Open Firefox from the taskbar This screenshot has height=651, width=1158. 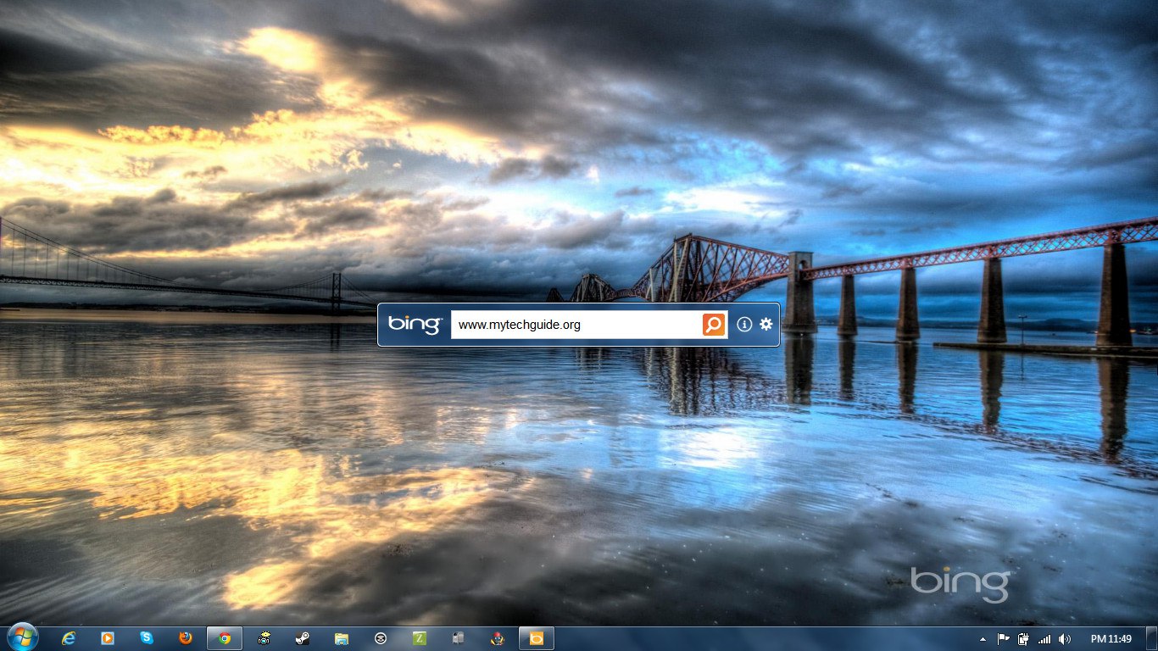tap(186, 638)
